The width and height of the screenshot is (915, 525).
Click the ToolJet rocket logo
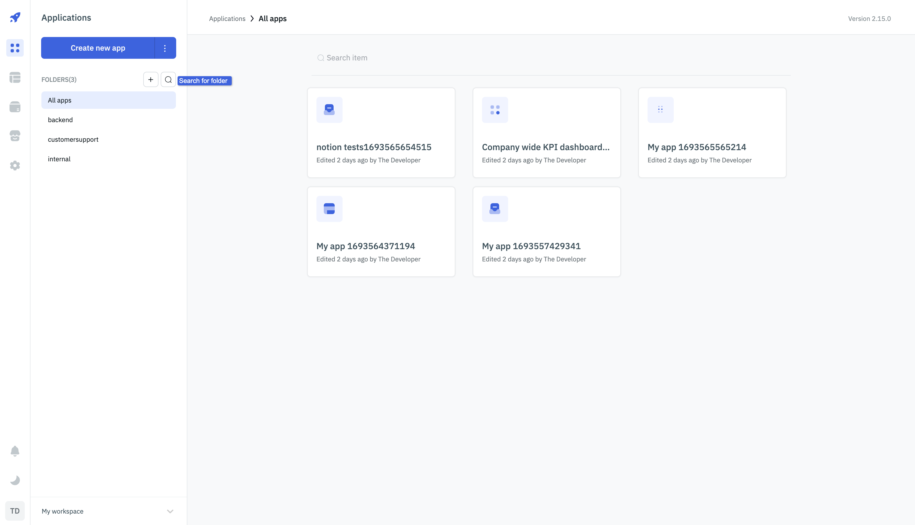15,17
